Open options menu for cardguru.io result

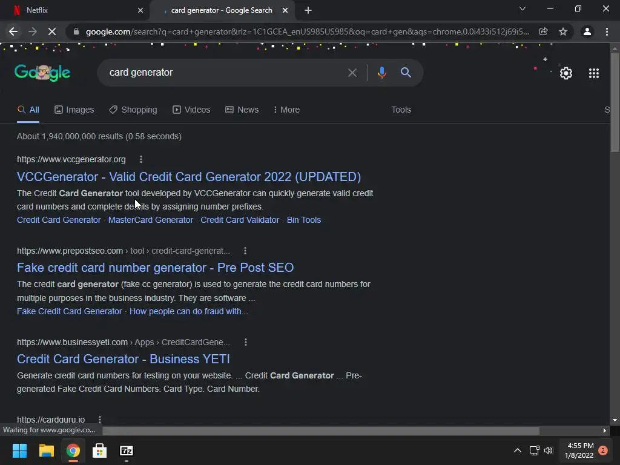100,420
